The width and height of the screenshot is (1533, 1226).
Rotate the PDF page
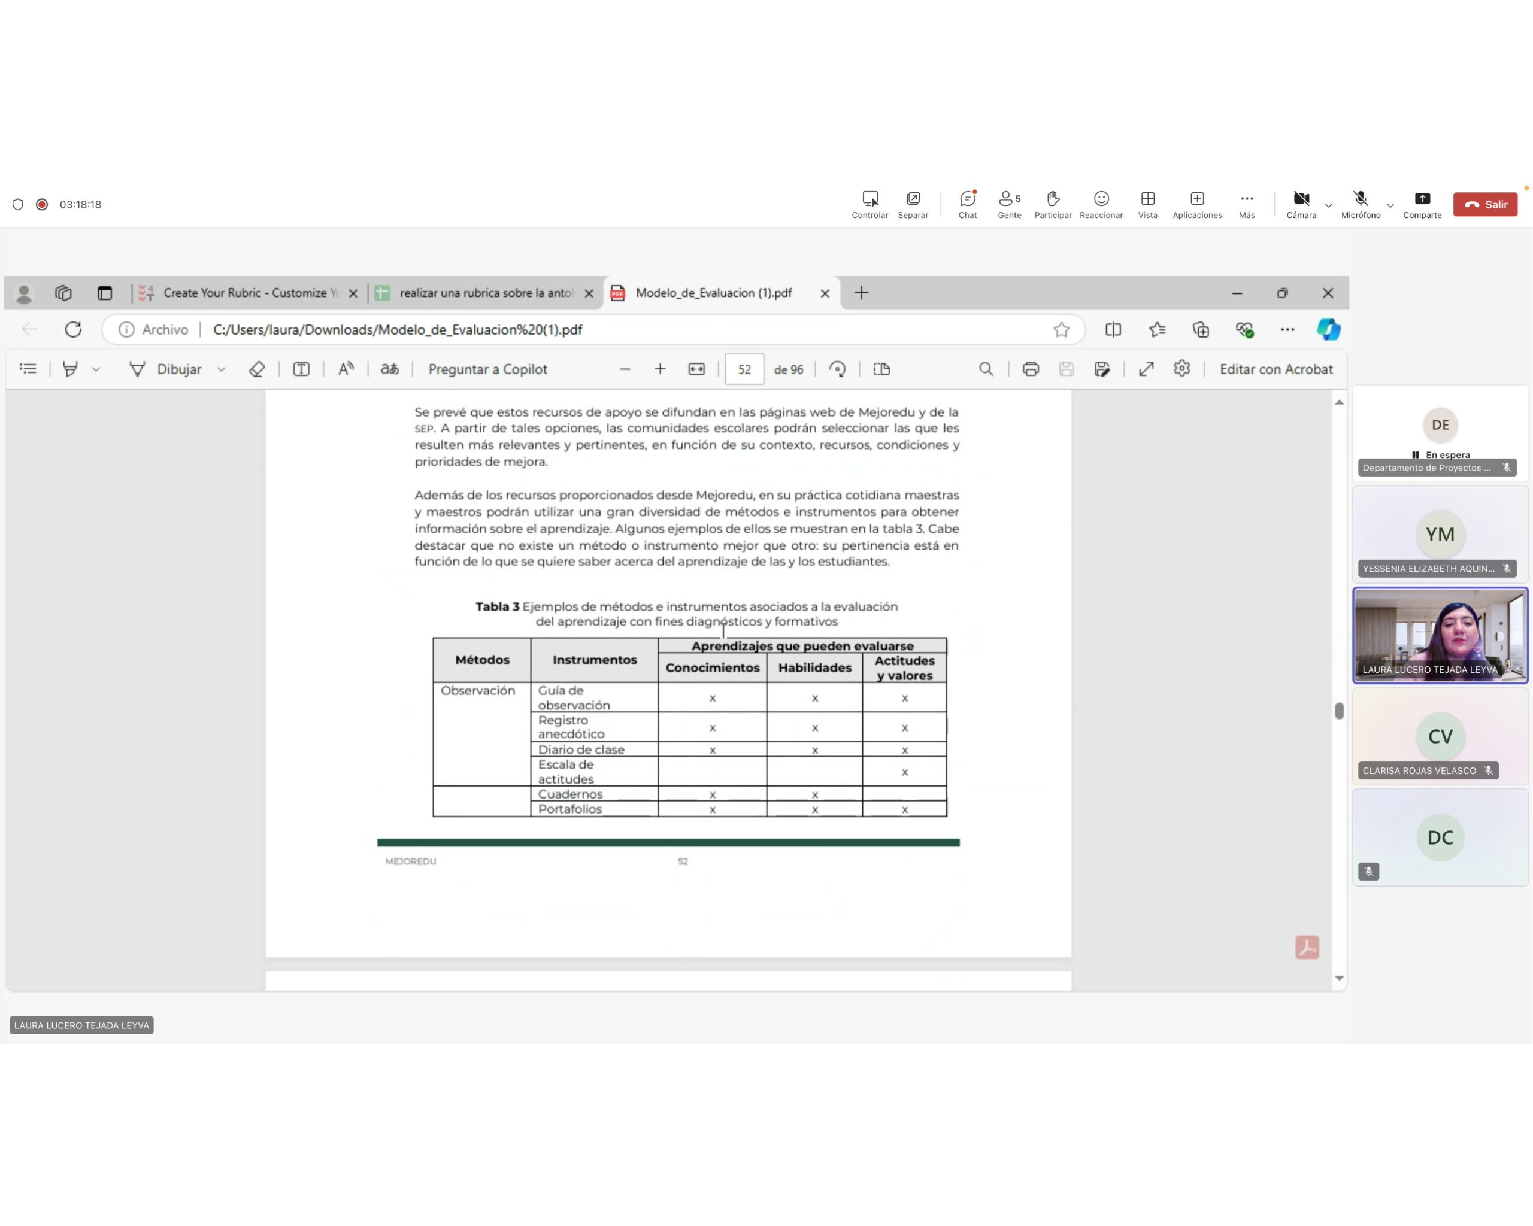[838, 369]
